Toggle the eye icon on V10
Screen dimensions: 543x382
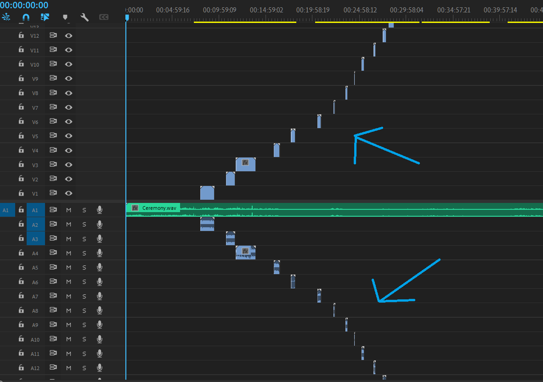click(68, 64)
